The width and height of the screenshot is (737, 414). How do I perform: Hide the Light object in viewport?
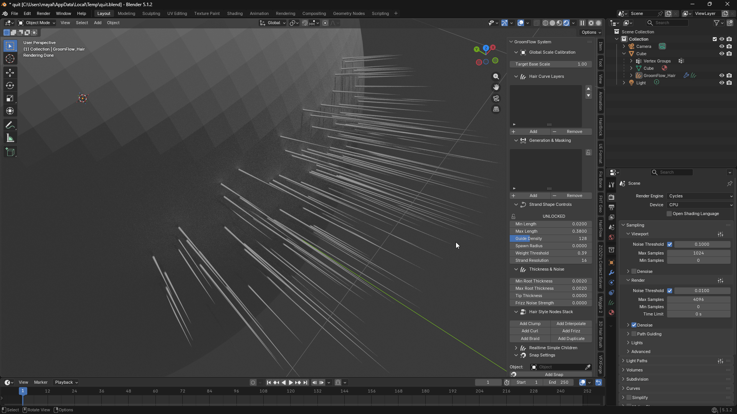722,83
